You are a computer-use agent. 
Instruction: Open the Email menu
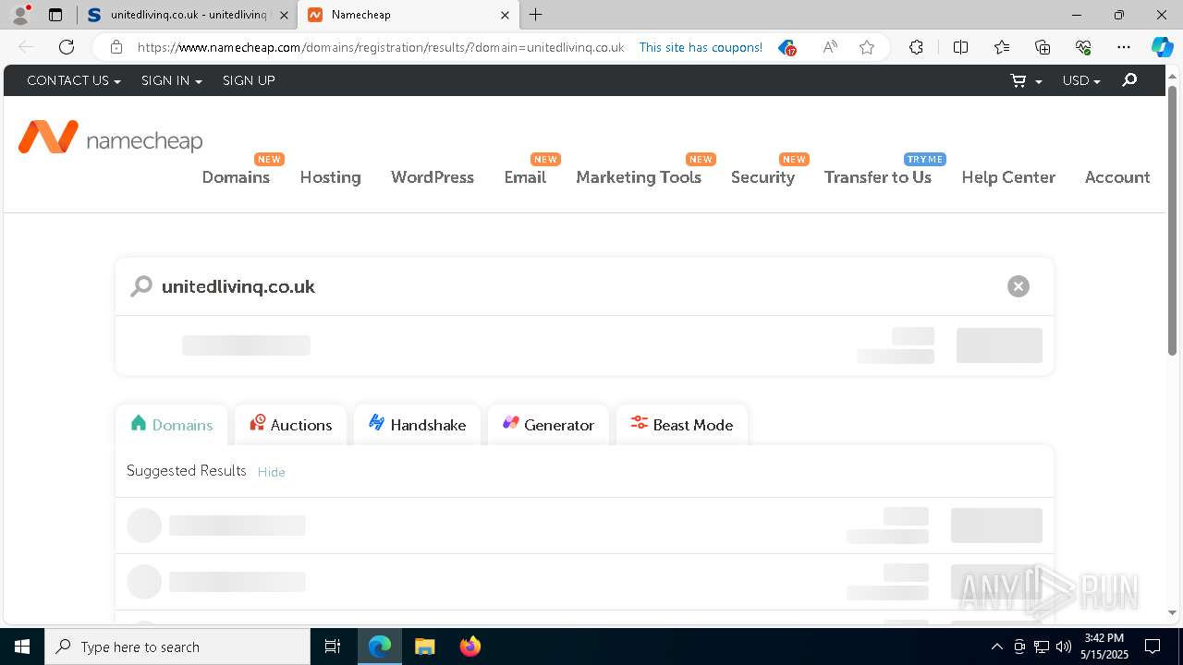pos(525,177)
